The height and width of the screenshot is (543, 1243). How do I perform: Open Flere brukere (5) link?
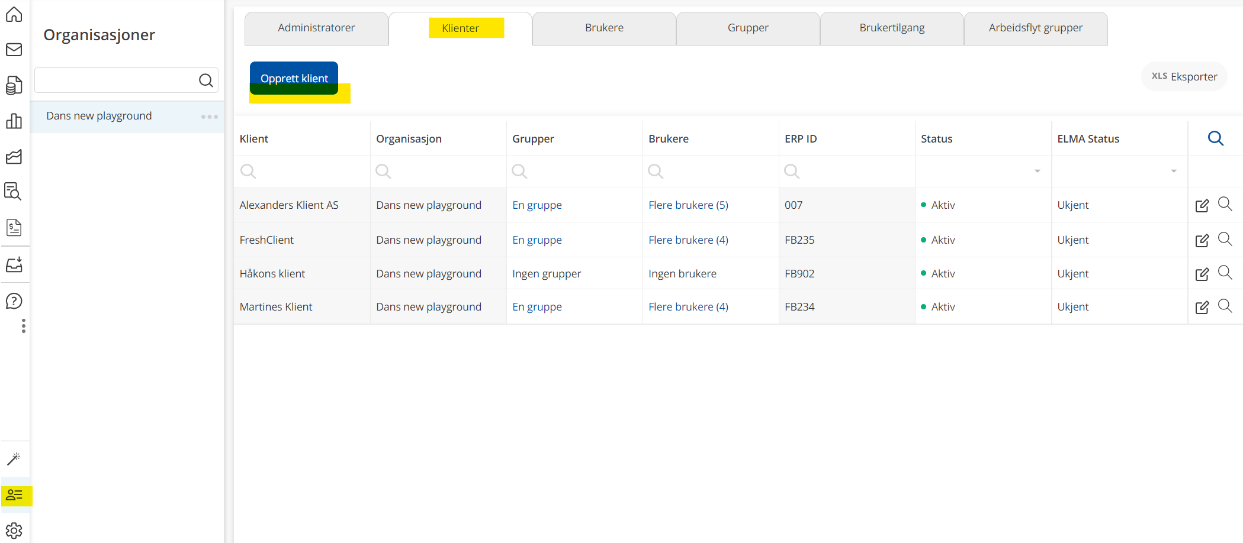coord(688,205)
